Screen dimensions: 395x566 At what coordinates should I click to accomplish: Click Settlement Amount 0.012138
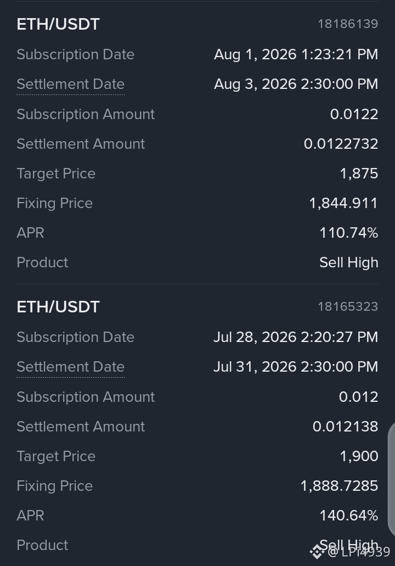coord(345,427)
